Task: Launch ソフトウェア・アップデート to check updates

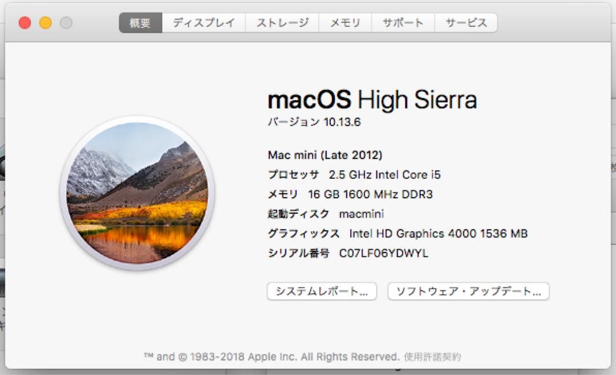Action: pos(468,291)
